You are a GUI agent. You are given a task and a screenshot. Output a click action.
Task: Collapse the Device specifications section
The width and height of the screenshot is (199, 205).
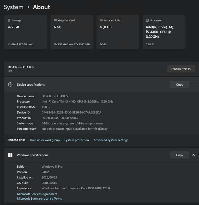click(194, 85)
